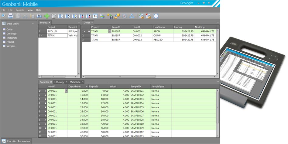
Task: Click the lock with red X toolbar icon
Action: [148, 16]
